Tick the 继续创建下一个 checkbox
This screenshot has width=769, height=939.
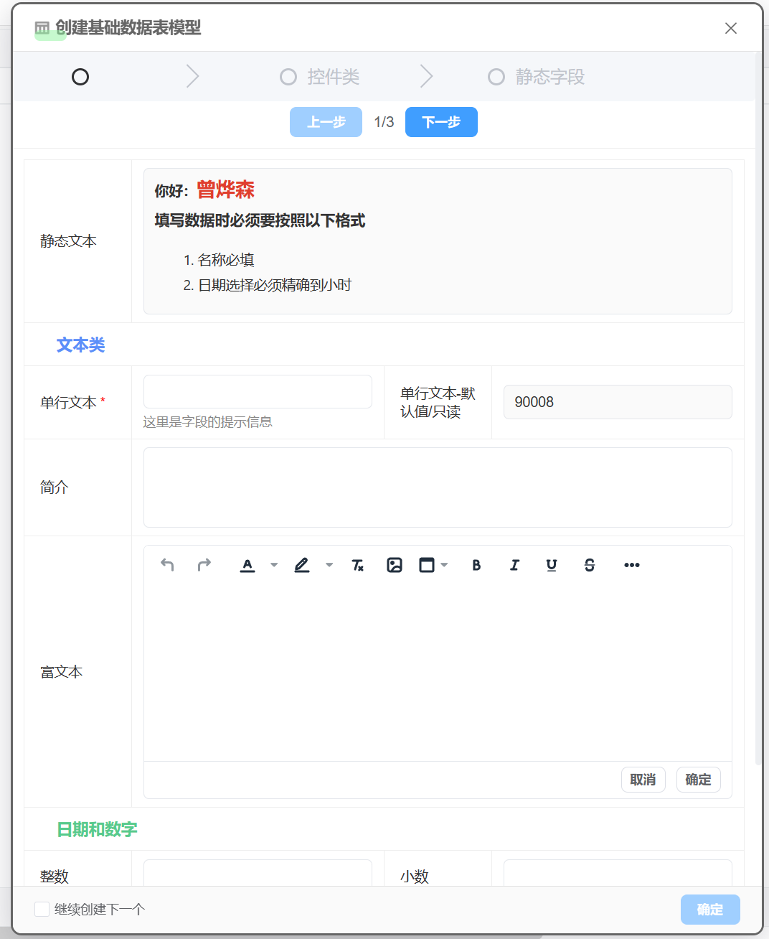[42, 909]
